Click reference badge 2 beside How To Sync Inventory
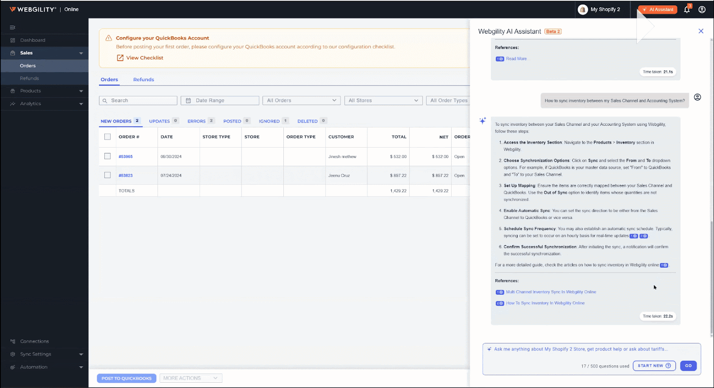 coord(500,304)
